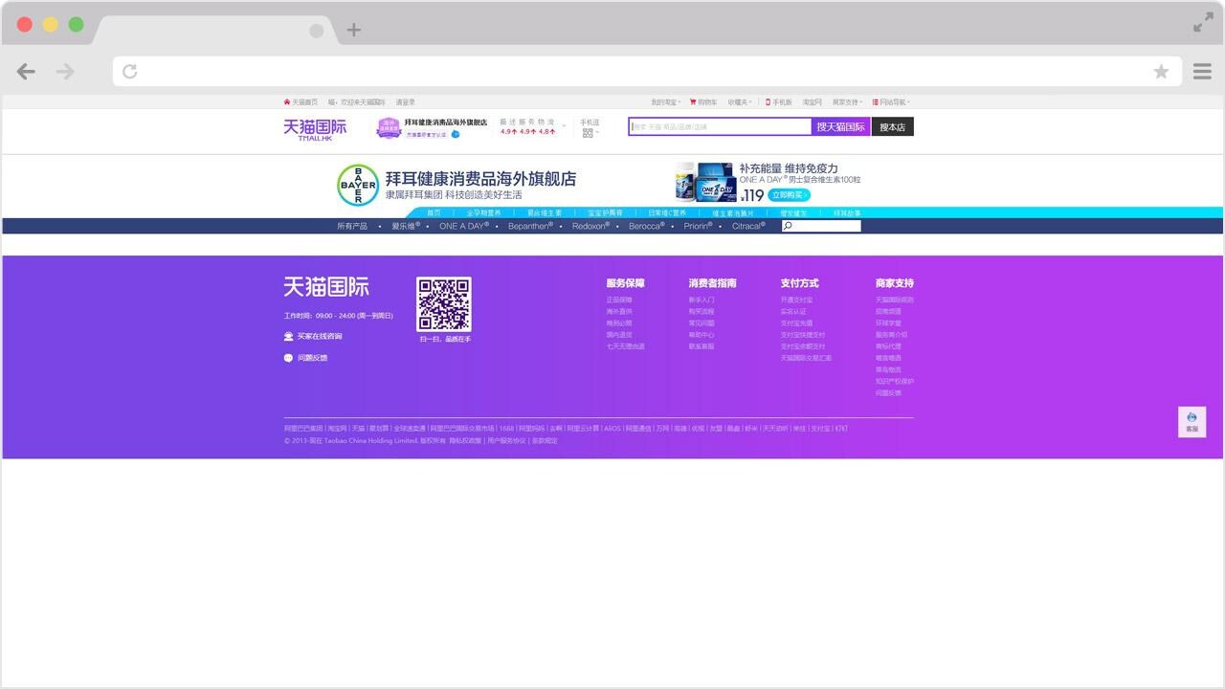Open a new browser tab with plus
1225x689 pixels.
353,30
